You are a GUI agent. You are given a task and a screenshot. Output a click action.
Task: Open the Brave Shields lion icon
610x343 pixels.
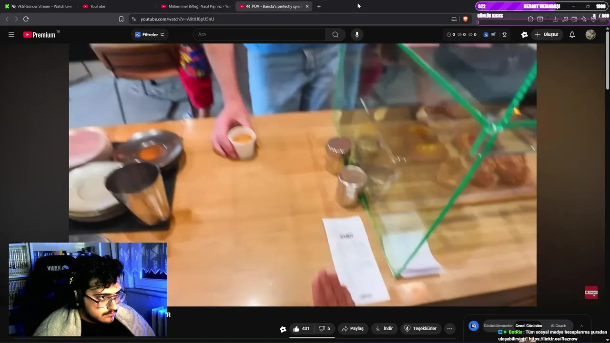(x=466, y=19)
